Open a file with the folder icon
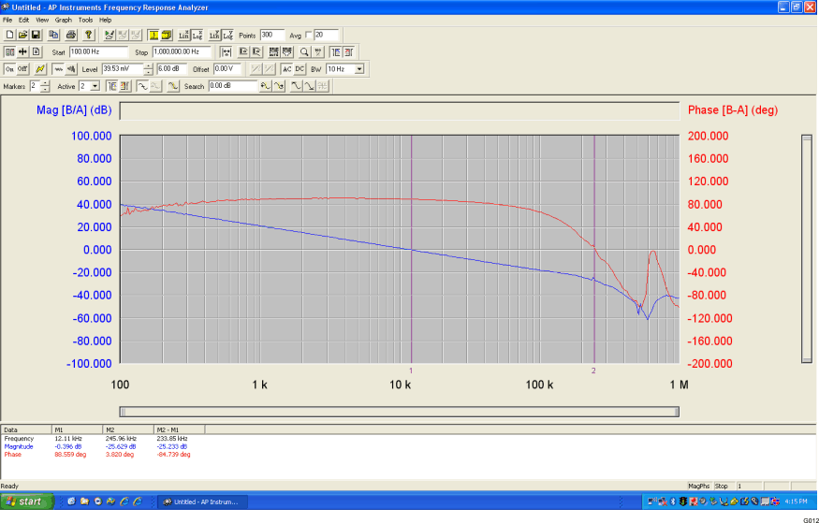 (22, 35)
